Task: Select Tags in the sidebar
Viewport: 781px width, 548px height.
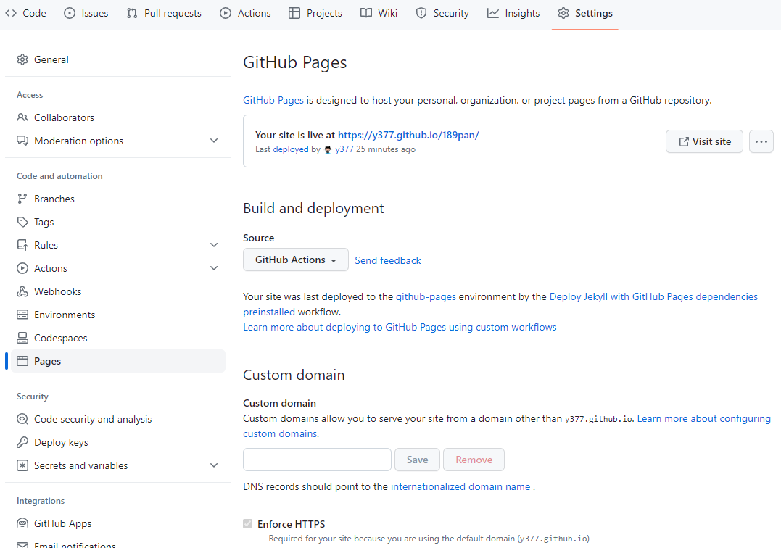Action: click(x=44, y=221)
